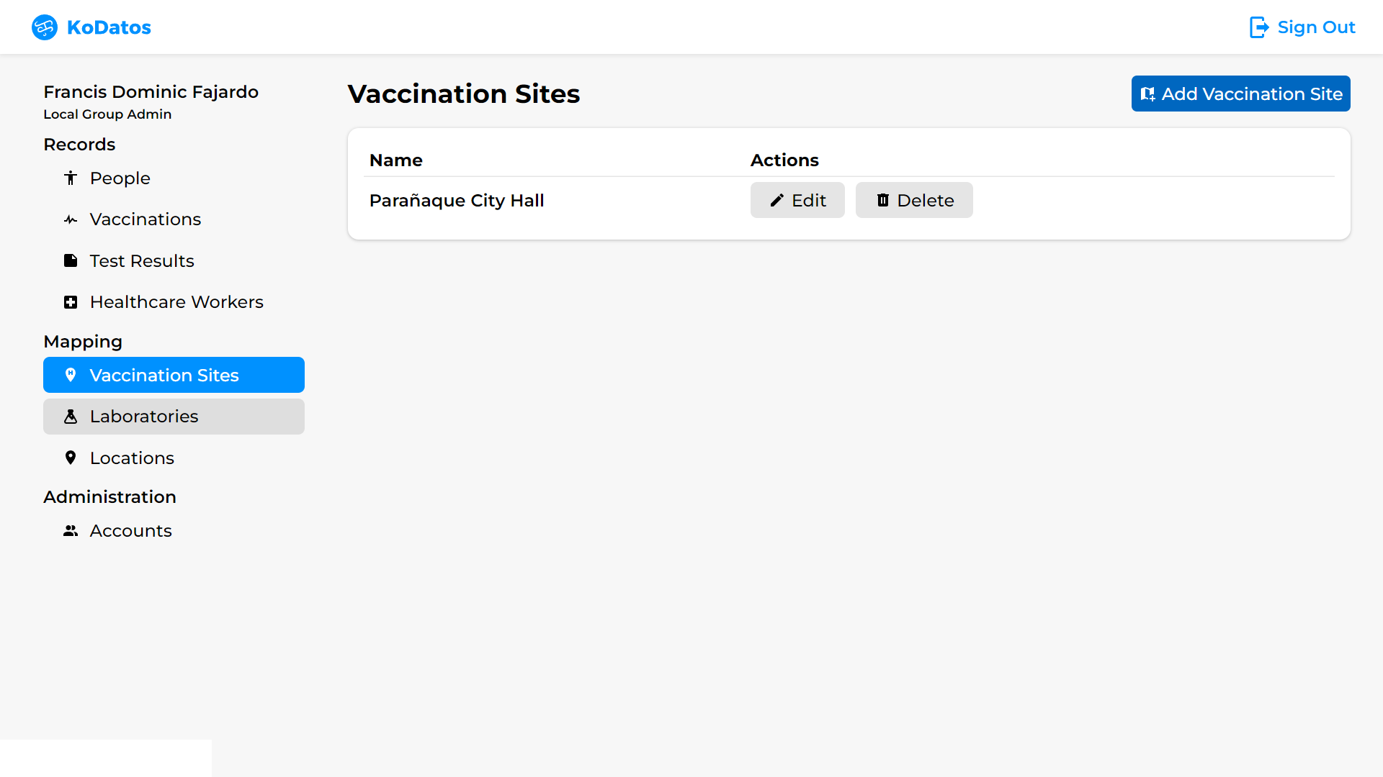Navigate to Healthcare Workers records
The image size is (1383, 777).
pyautogui.click(x=176, y=302)
